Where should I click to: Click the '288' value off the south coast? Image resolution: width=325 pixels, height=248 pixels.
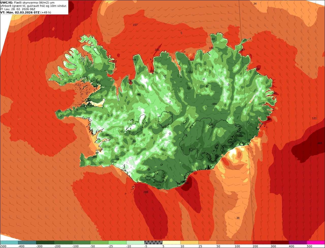point(146,192)
